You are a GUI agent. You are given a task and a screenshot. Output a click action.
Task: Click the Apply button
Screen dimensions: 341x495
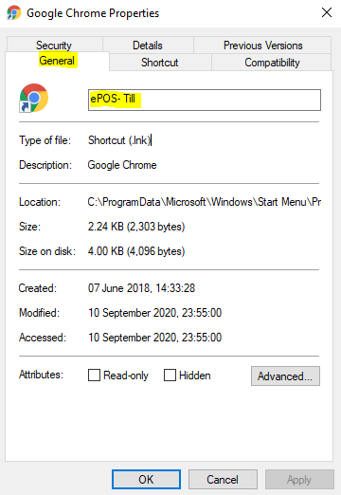pos(299,479)
